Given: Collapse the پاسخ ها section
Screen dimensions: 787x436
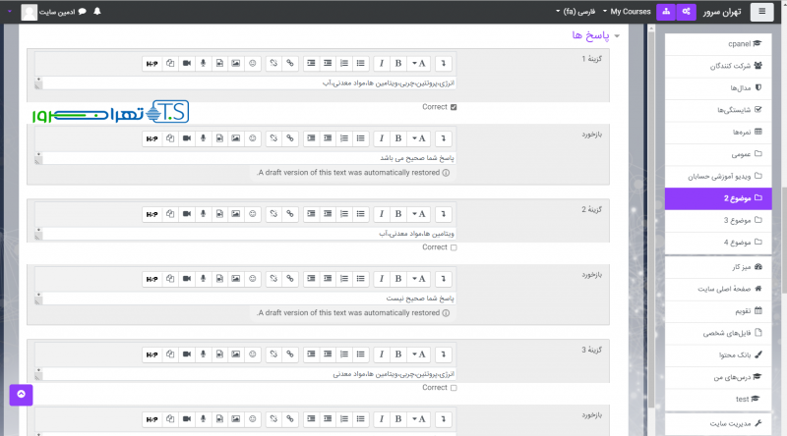Looking at the screenshot, I should click(617, 35).
